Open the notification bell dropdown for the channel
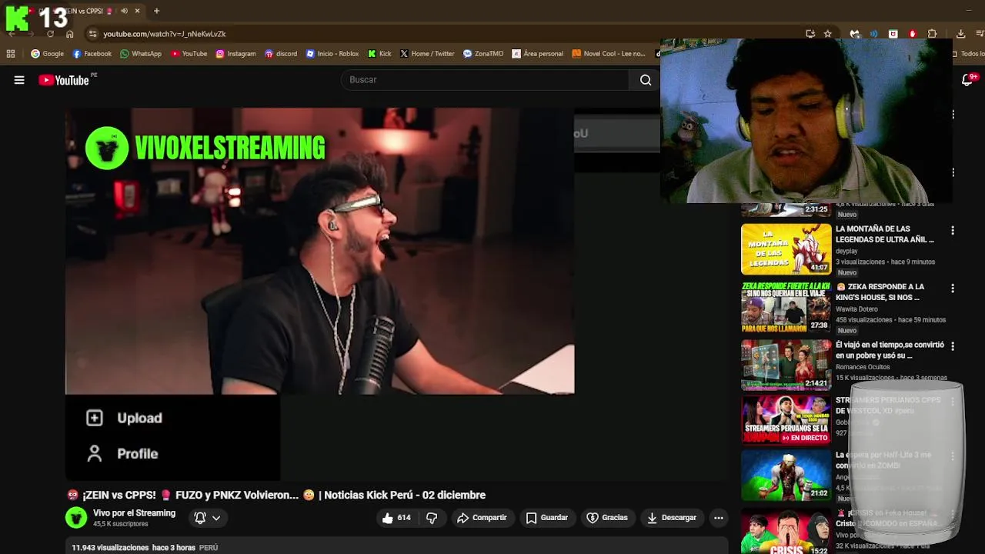This screenshot has height=554, width=985. (x=207, y=518)
